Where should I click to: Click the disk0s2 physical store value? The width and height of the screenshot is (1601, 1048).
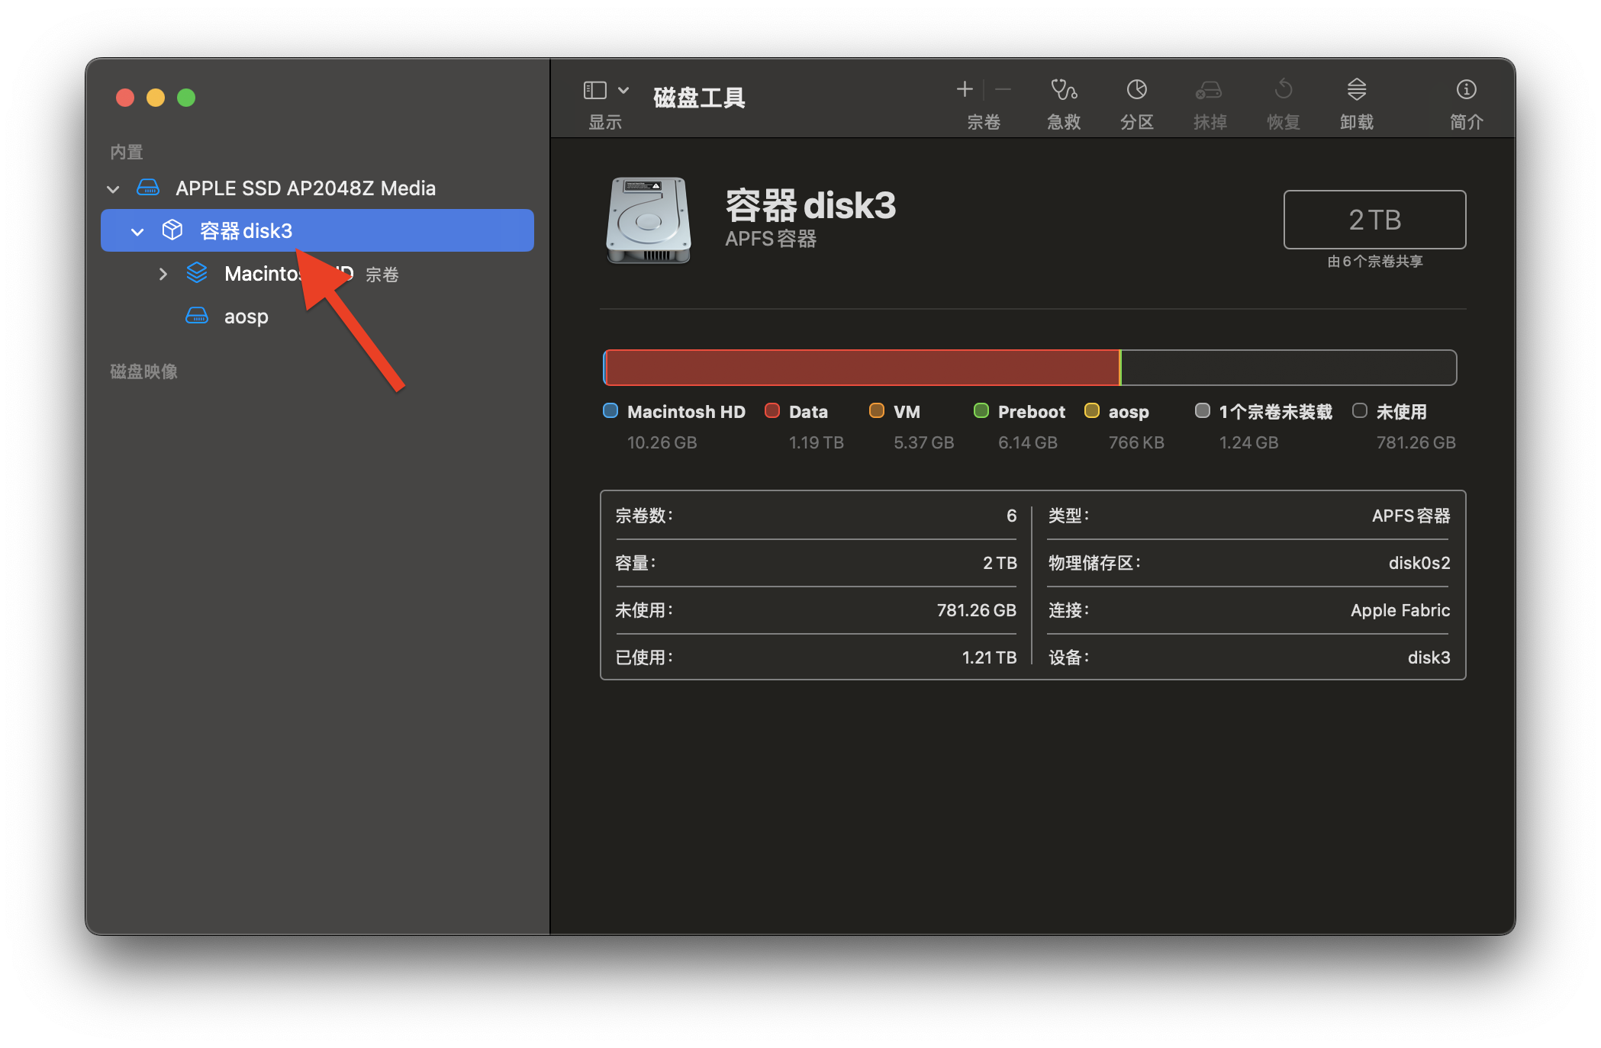[1419, 563]
